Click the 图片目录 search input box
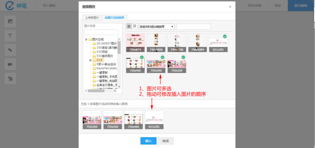 101,32
